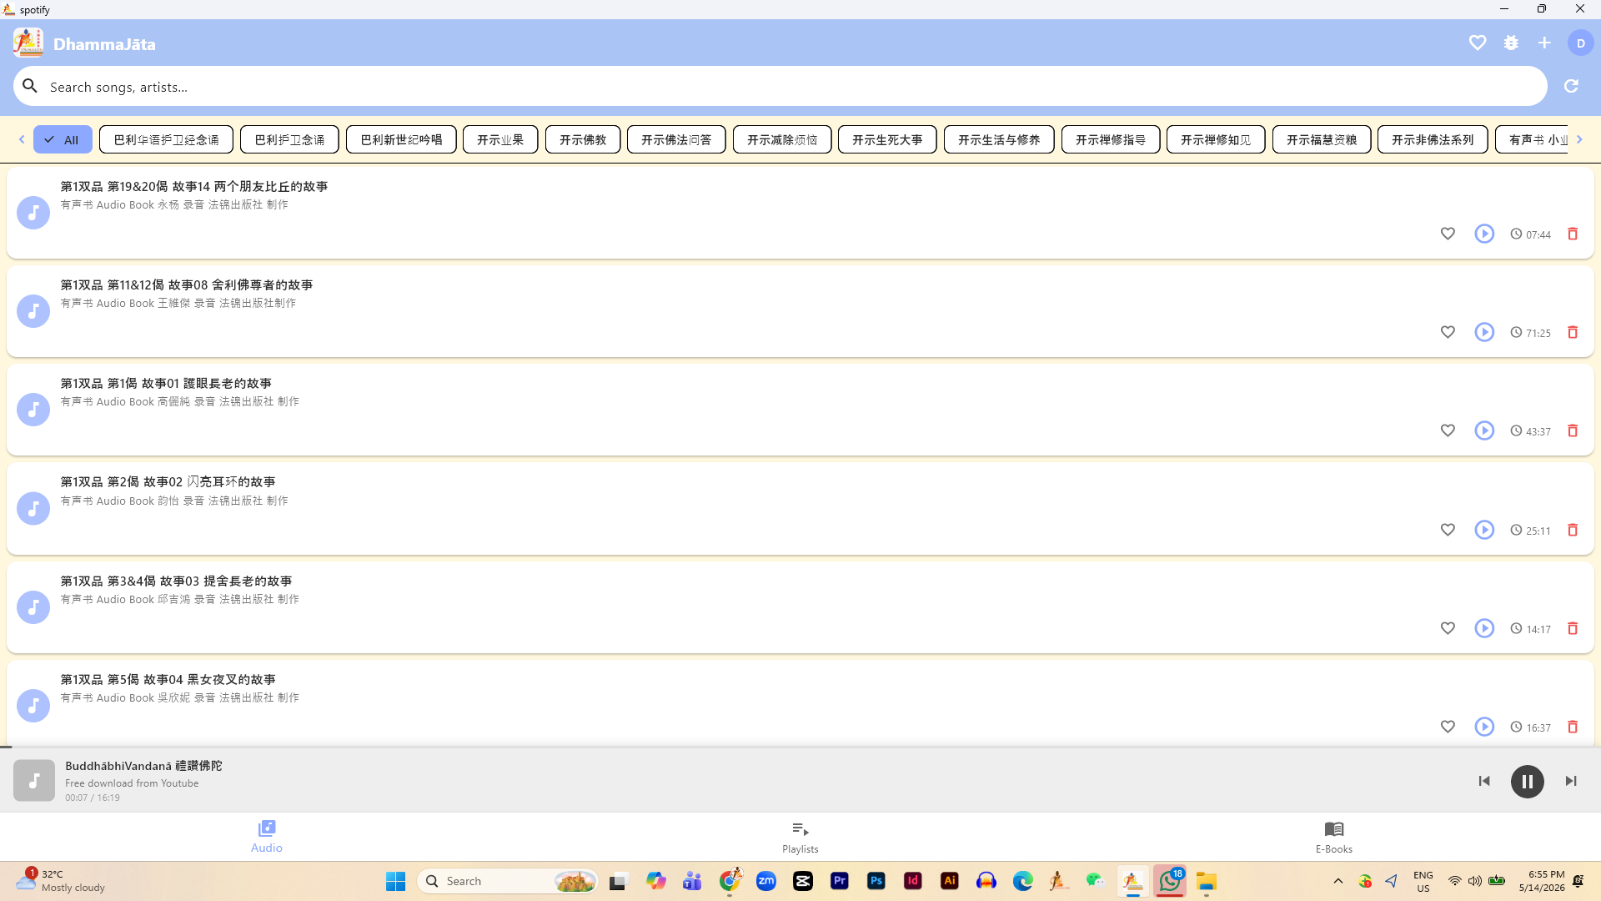
Task: Click the playback progress bar above player
Action: coord(800,747)
